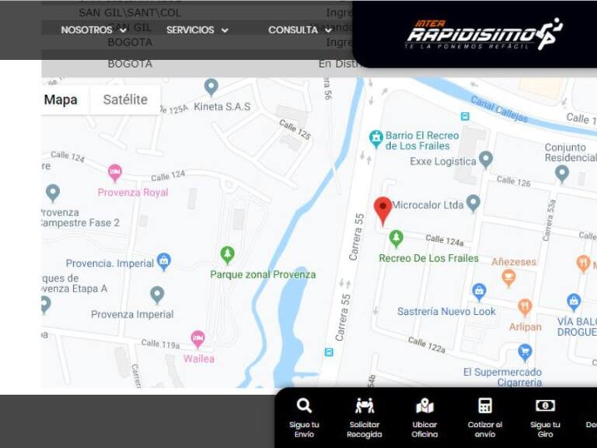Select the Wailea hotel marker
The image size is (597, 448).
click(x=198, y=339)
